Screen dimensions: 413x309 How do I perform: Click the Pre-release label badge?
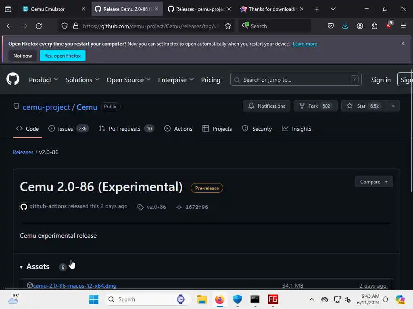coord(207,188)
